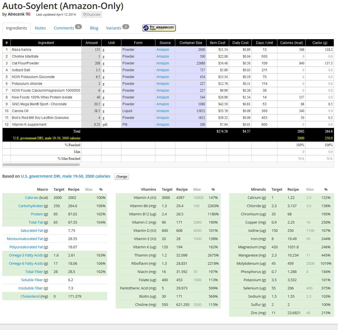The height and width of the screenshot is (330, 338).
Task: Click the Daily Cost column header
Action: pos(240,43)
